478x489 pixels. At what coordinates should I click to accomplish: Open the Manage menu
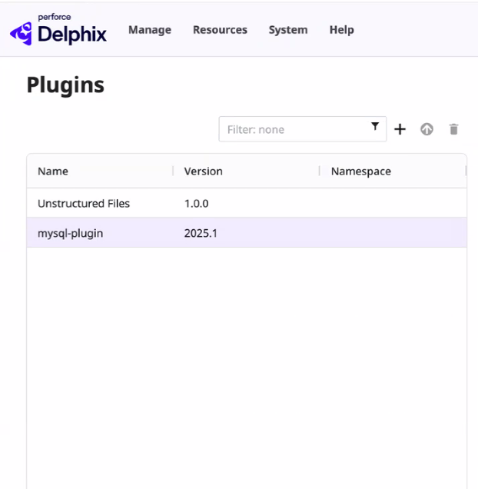click(150, 30)
